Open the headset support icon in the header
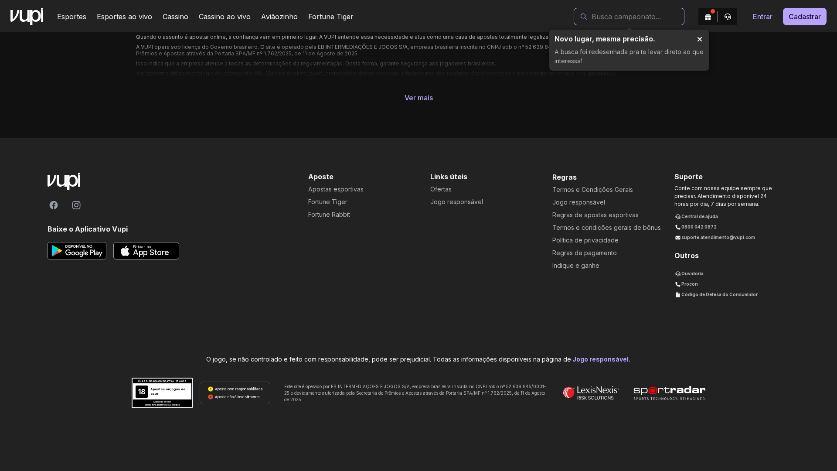 coord(728,17)
